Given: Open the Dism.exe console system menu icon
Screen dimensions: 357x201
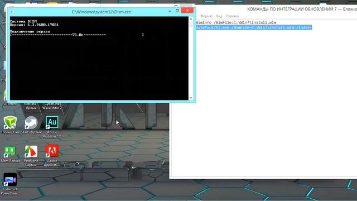Looking at the screenshot, I should tap(12, 12).
